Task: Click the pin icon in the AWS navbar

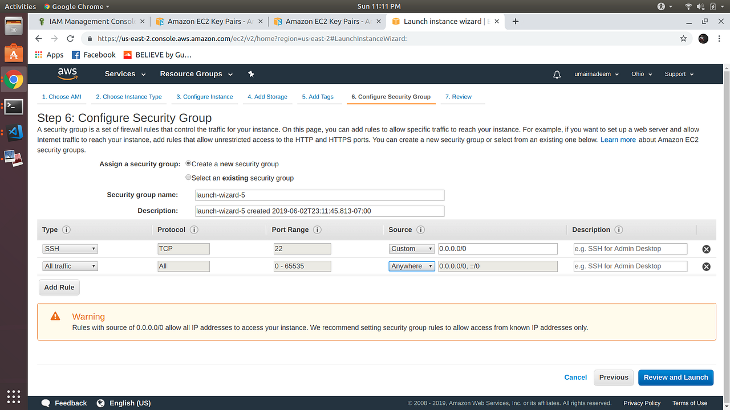Action: (251, 74)
